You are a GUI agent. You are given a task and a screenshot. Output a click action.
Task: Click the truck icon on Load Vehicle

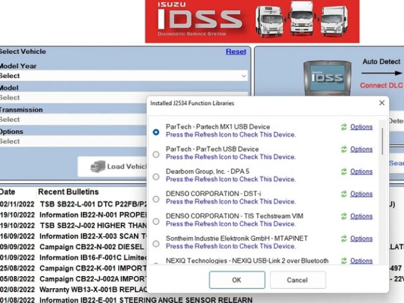pyautogui.click(x=98, y=166)
